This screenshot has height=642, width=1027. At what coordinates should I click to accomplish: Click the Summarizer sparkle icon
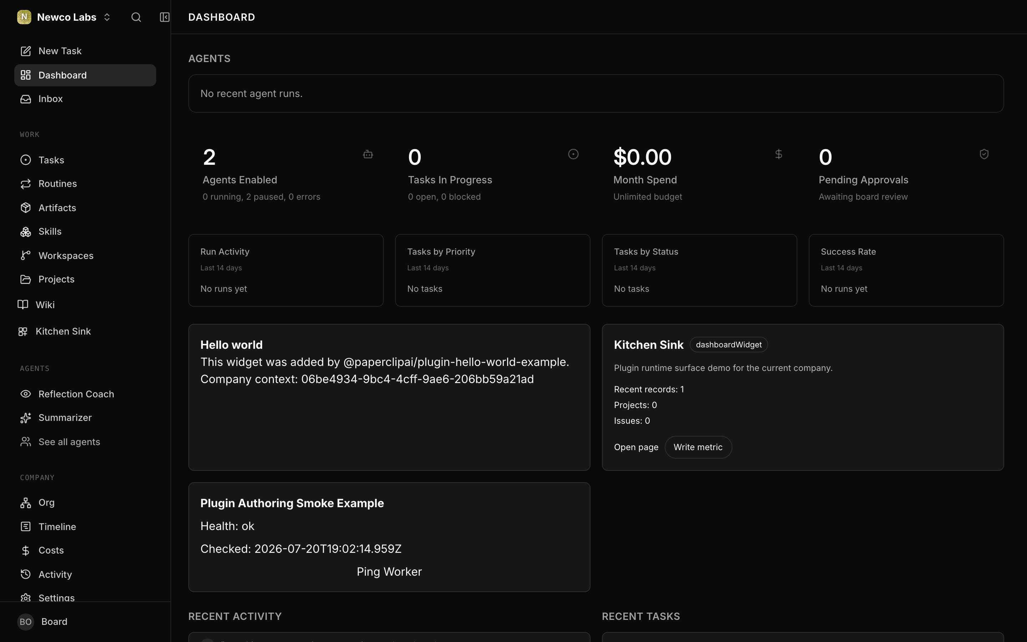pyautogui.click(x=25, y=418)
